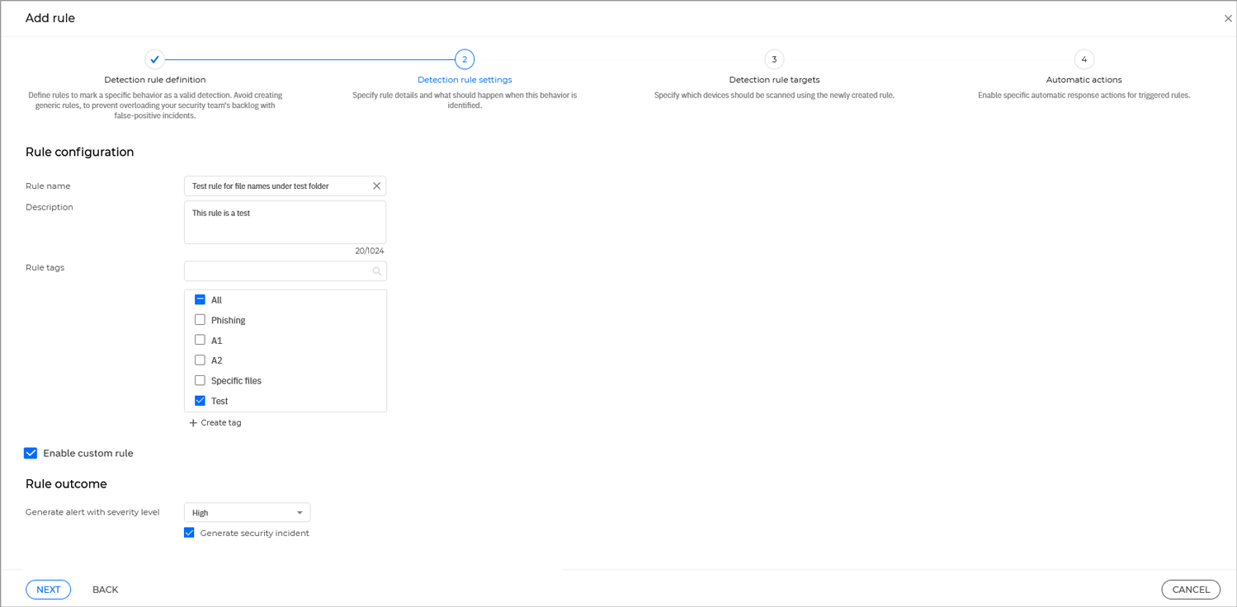The image size is (1237, 607).
Task: Go to Detection rule definition step
Action: click(155, 80)
